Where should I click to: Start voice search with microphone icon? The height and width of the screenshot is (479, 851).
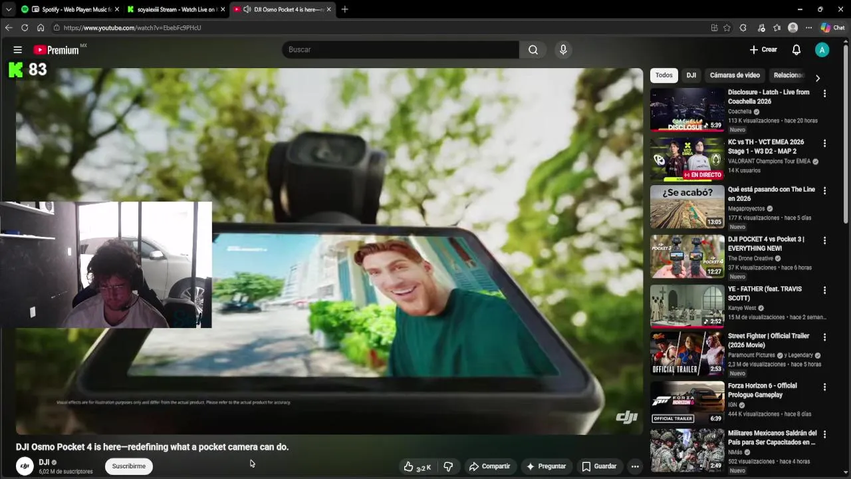[563, 50]
